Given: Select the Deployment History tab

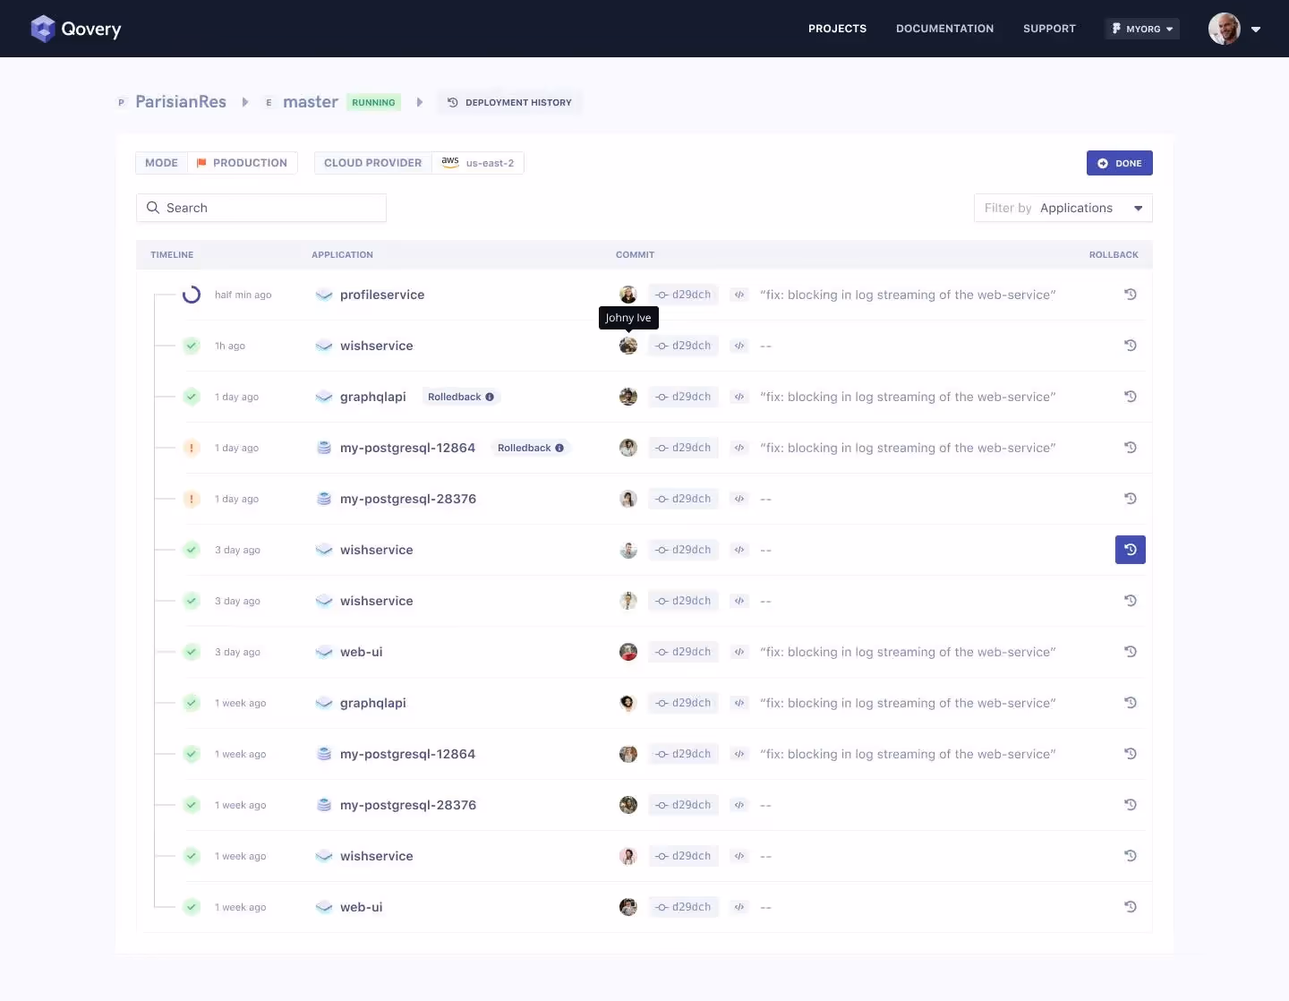Looking at the screenshot, I should click(509, 102).
